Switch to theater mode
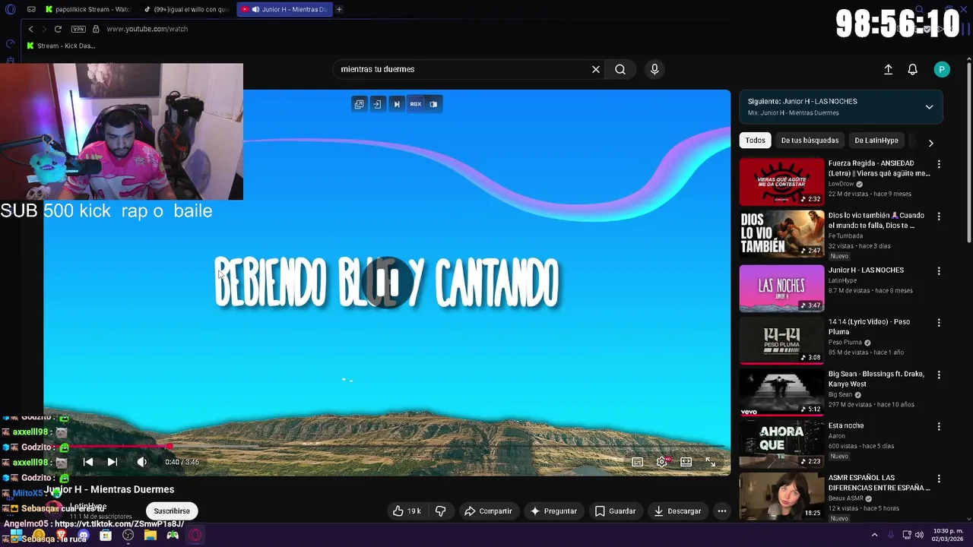 (686, 462)
